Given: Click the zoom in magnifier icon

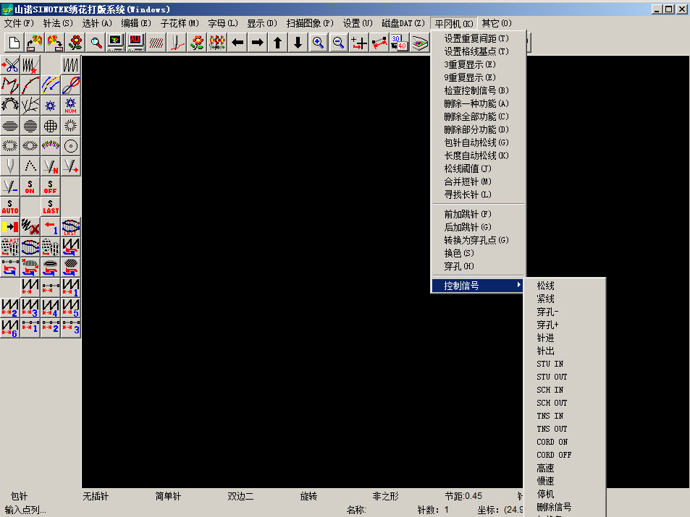Looking at the screenshot, I should click(318, 43).
